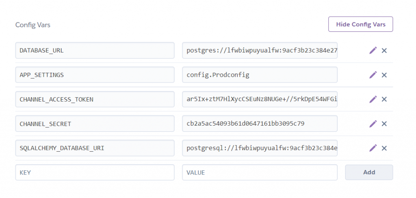416x198 pixels.
Task: Delete the SQLALCHEMY_DATABASE_URI variable
Action: 384,148
